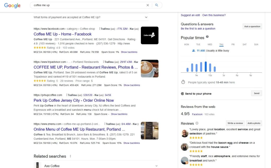
Task: Click reviewer avatar for 'Delicious food' review
Action: pyautogui.click(x=184, y=147)
